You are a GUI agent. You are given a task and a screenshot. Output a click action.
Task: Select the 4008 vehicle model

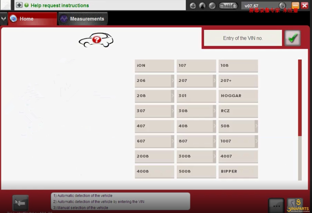click(154, 172)
